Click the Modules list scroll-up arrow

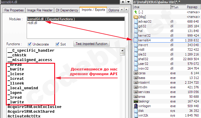point(124,18)
